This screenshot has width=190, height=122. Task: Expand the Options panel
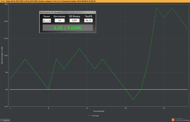pos(5,120)
